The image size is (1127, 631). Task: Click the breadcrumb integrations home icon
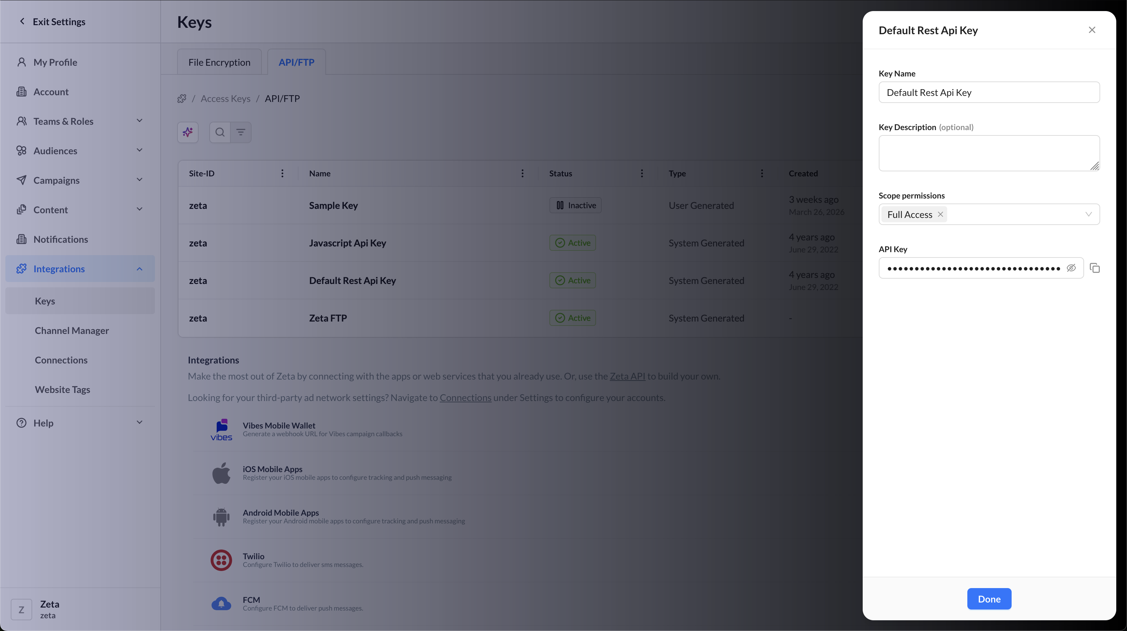click(x=182, y=98)
